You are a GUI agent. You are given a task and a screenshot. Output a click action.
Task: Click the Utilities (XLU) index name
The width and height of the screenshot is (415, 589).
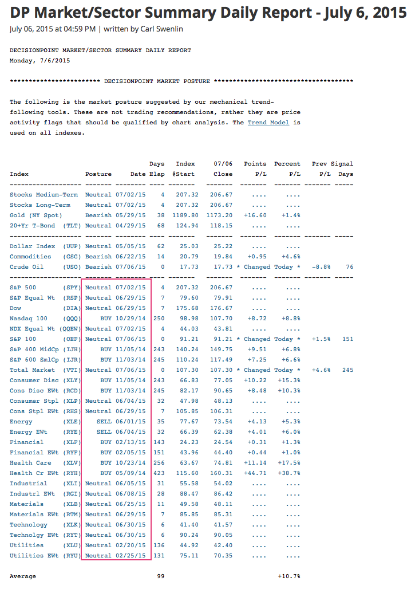coord(45,546)
